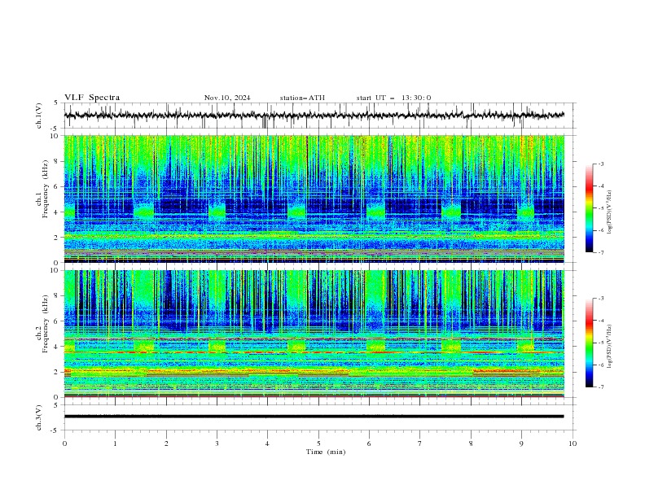Click tick label "9" on the Time axis

click(521, 443)
